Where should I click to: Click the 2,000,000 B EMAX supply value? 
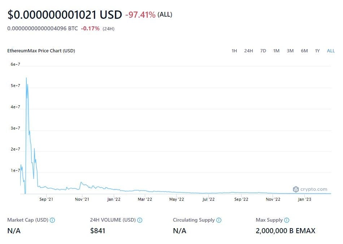coord(284,231)
